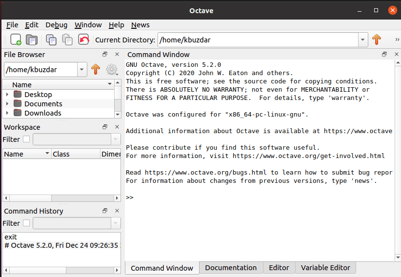Click the Paste toolbar icon
This screenshot has width=401, height=277.
(x=67, y=40)
